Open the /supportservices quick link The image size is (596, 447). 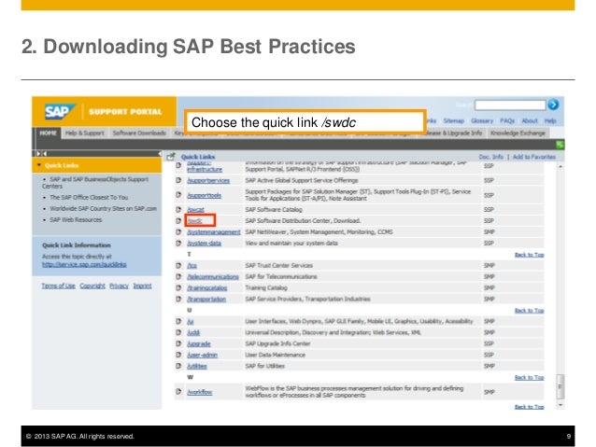click(208, 180)
